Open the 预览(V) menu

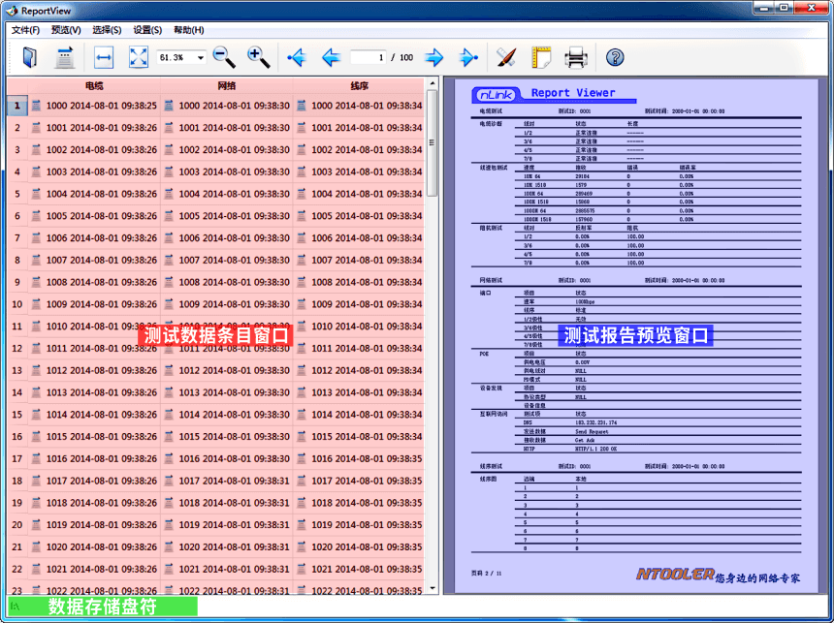(x=66, y=30)
